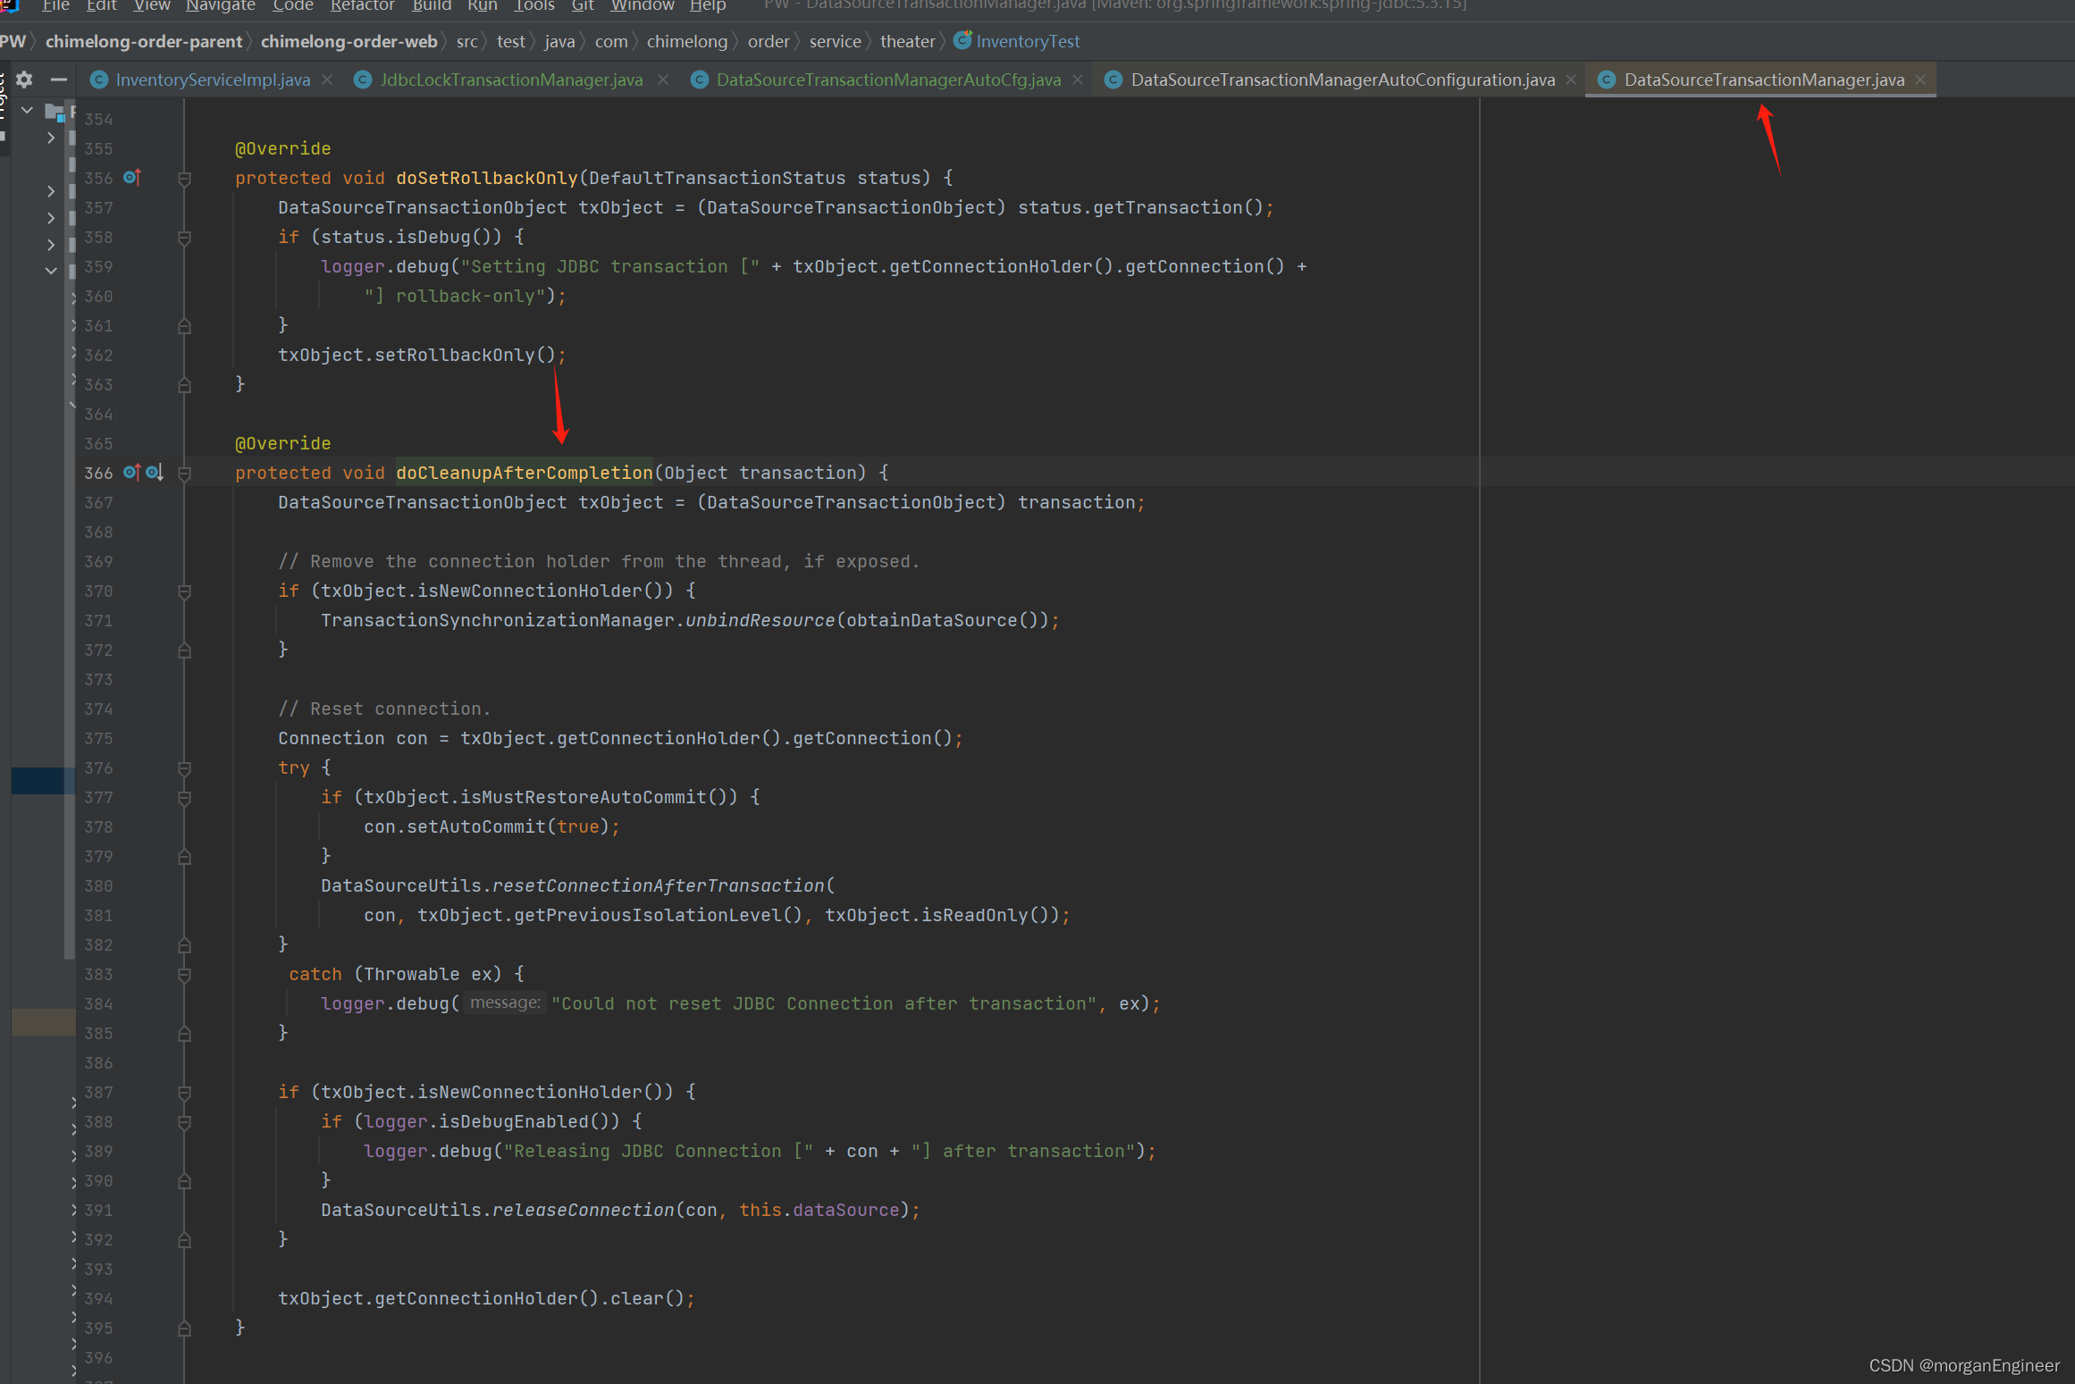2075x1384 pixels.
Task: Fold the catch block at line 383
Action: pos(185,975)
